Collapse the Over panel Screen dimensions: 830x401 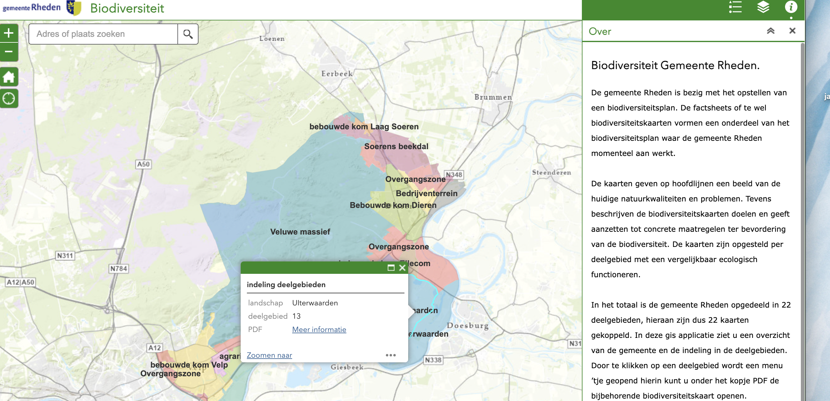click(x=770, y=31)
